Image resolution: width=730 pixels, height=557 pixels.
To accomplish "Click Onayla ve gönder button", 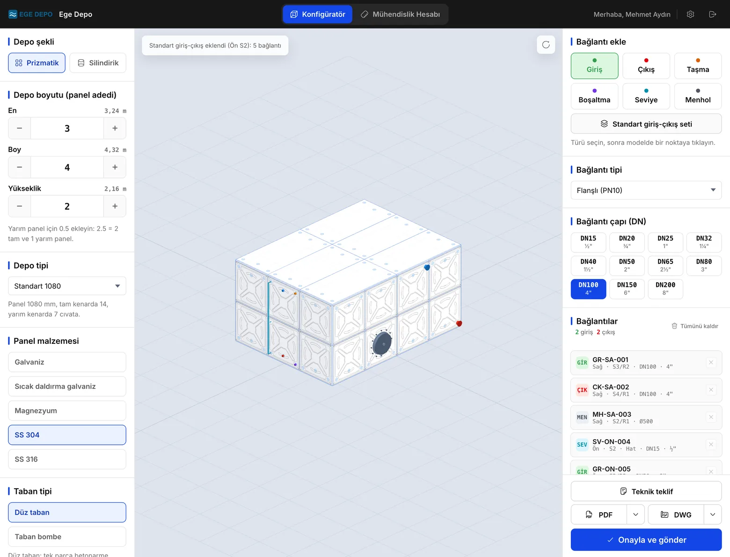I will click(x=646, y=540).
